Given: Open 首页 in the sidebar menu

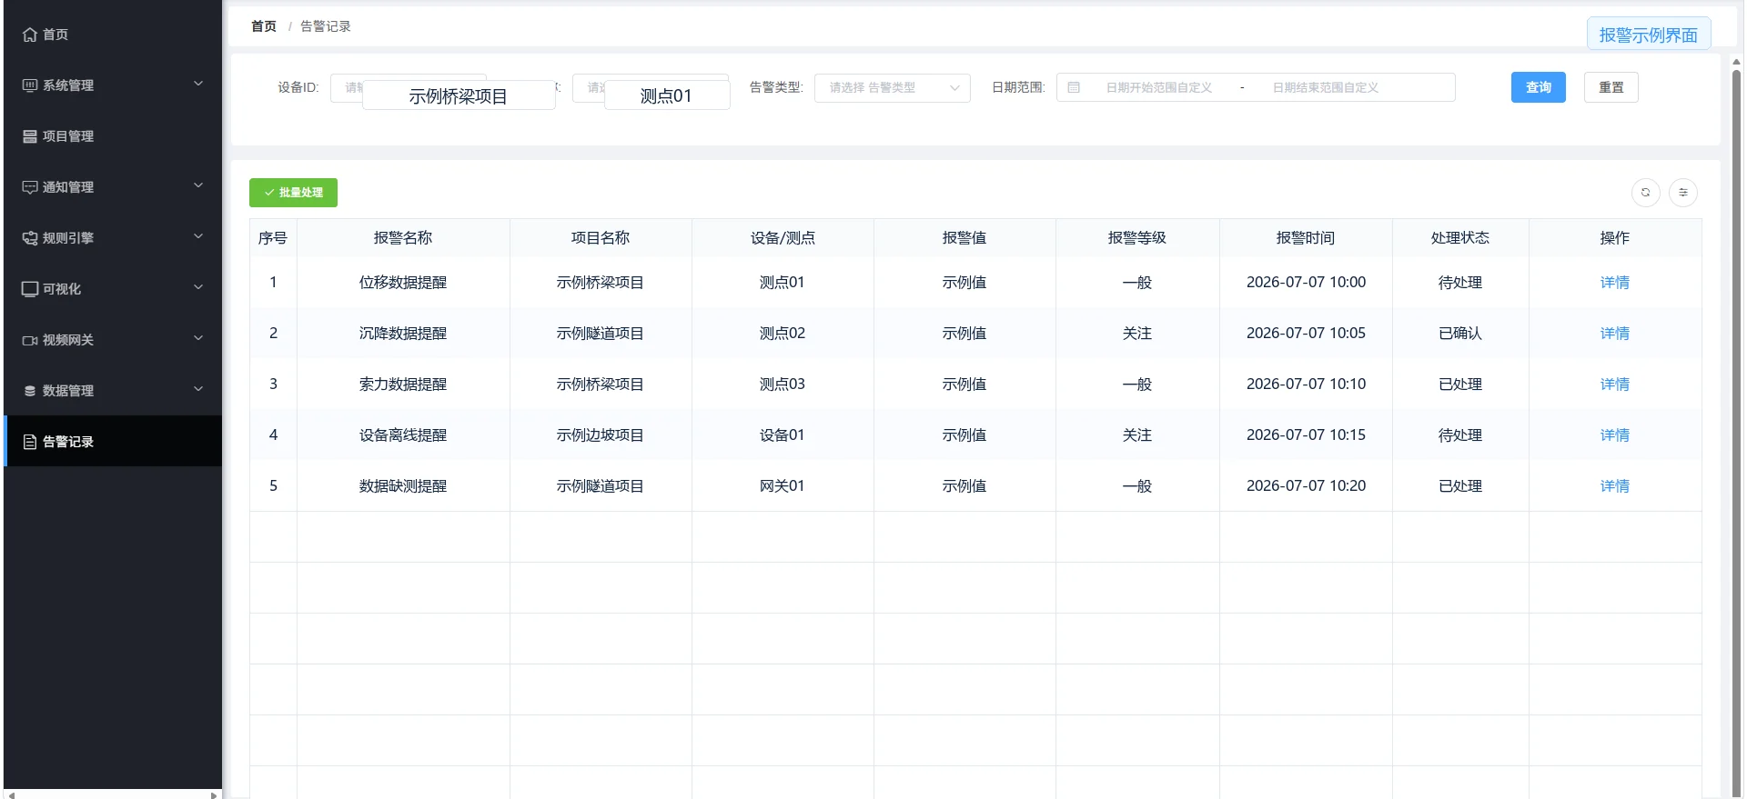Looking at the screenshot, I should [113, 35].
